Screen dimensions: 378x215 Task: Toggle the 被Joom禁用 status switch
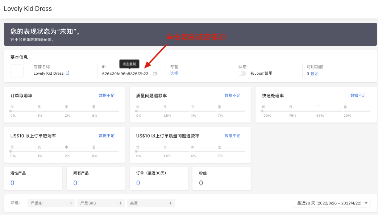coord(241,73)
